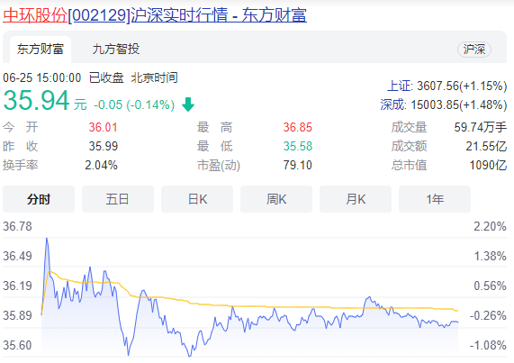
Task: Switch to the 九方智投 tab
Action: [116, 50]
